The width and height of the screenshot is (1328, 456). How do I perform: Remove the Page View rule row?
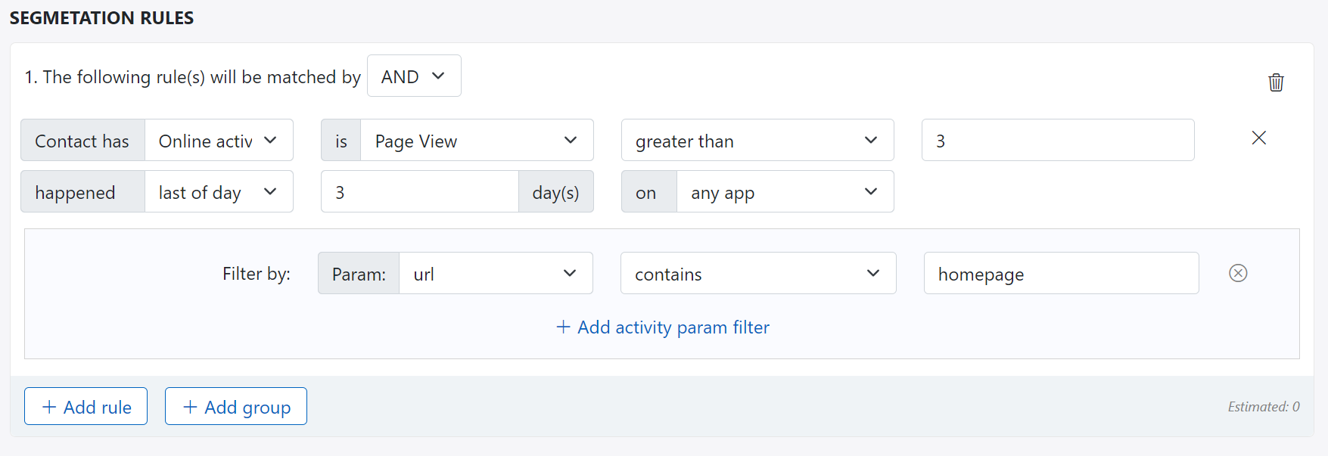coord(1258,138)
